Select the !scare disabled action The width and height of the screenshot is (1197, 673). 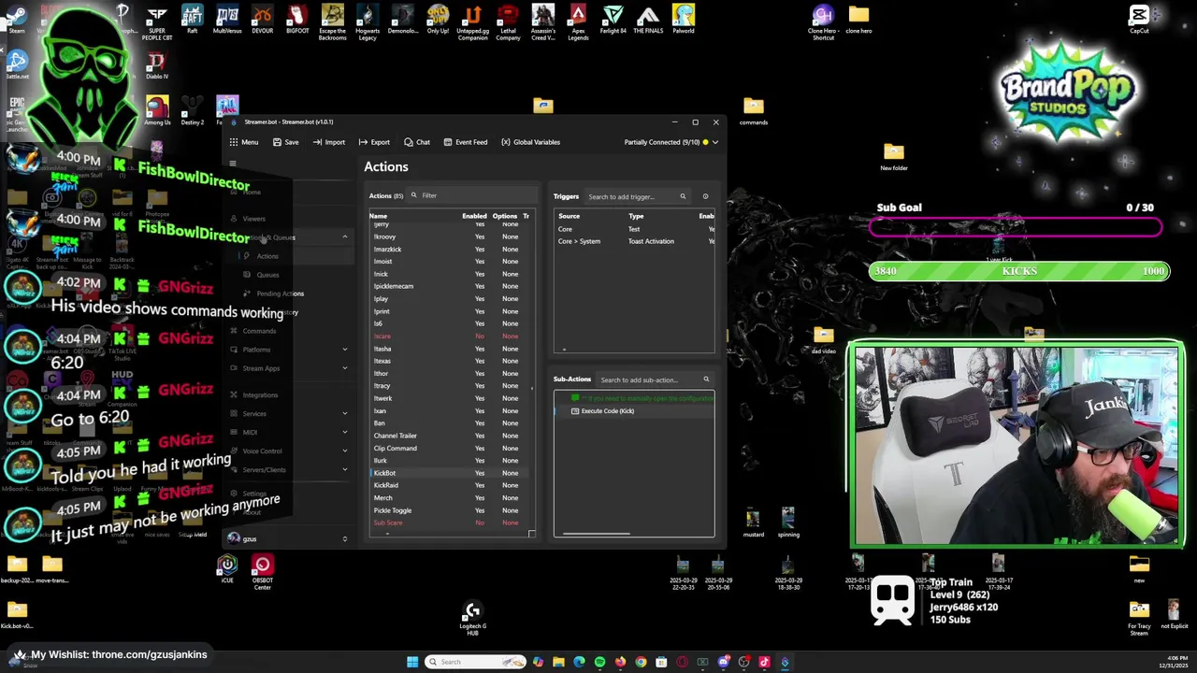coord(451,336)
